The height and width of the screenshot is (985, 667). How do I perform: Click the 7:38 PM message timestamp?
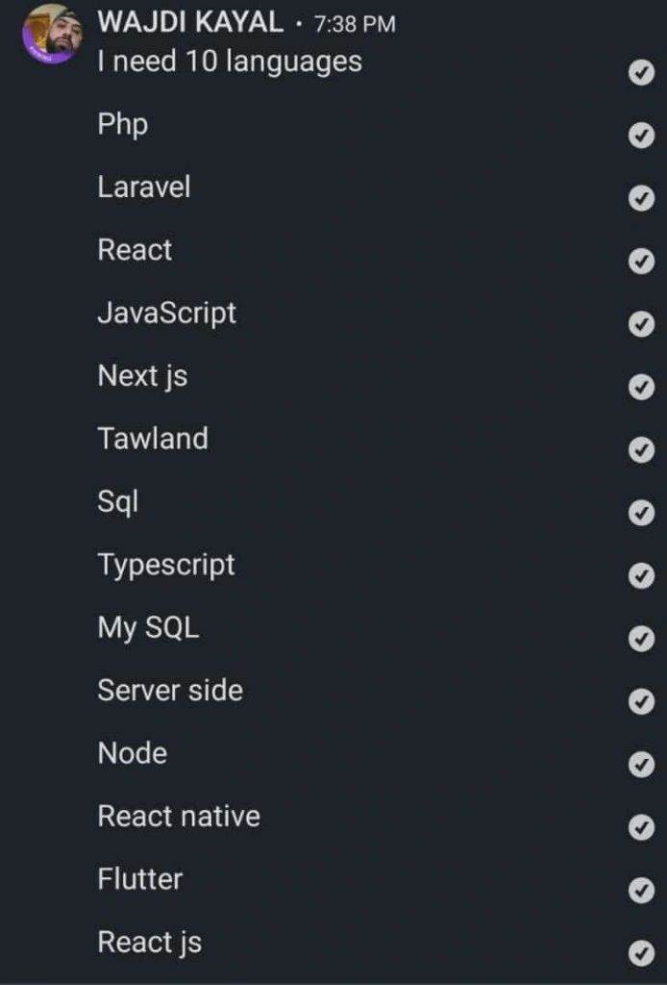(355, 24)
